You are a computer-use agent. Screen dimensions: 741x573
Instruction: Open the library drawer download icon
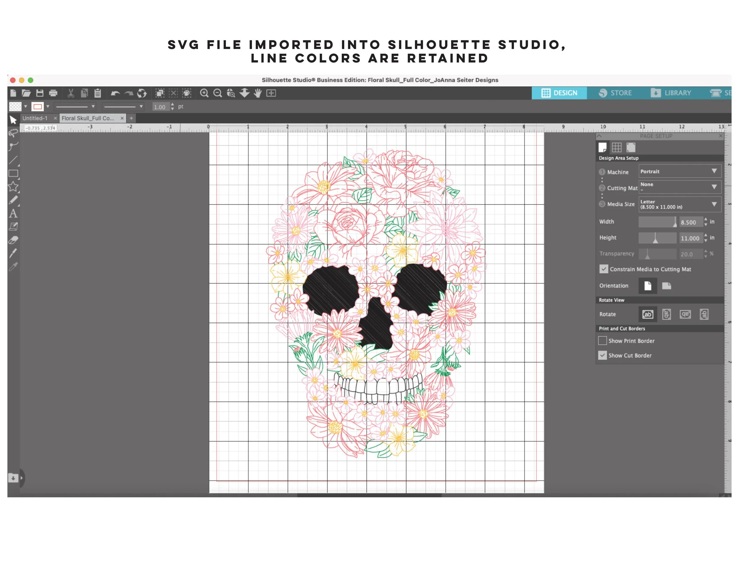pos(13,478)
